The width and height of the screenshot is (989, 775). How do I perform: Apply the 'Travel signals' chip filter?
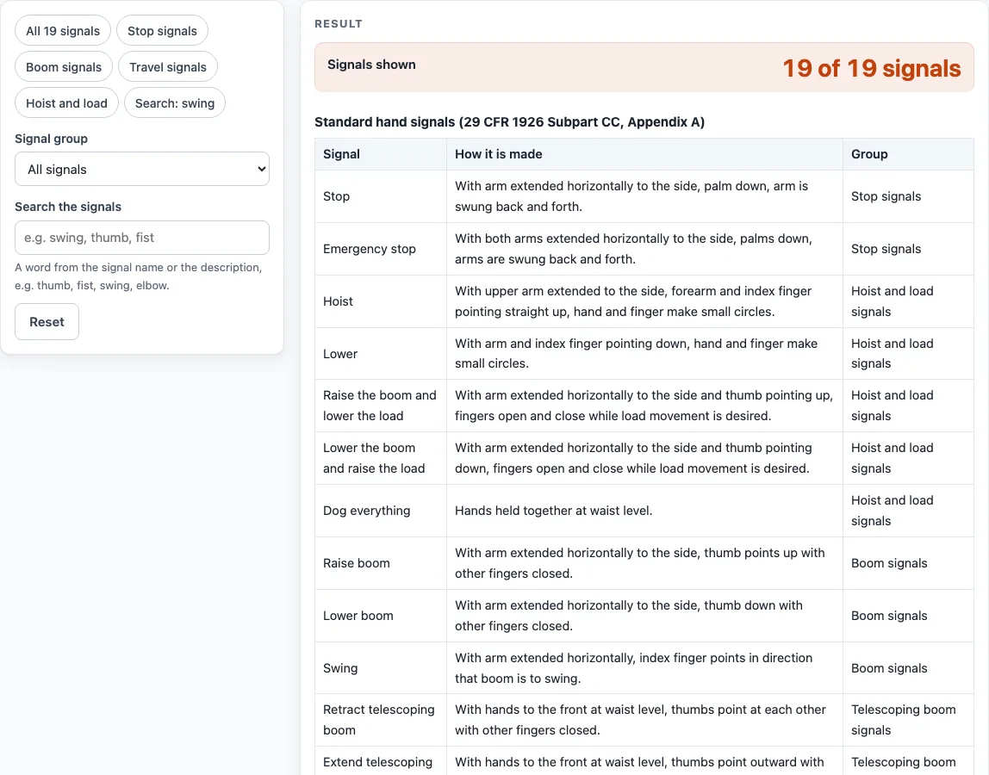pyautogui.click(x=168, y=67)
